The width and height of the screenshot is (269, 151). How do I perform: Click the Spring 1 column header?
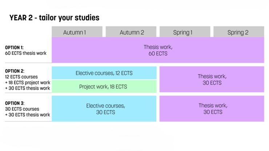pos(183,32)
